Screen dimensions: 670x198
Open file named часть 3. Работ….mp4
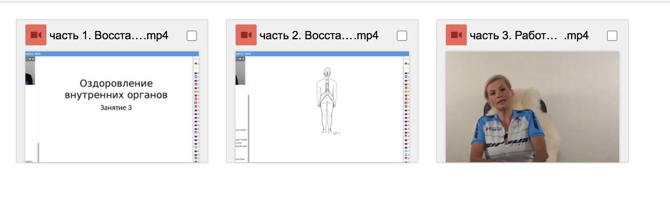click(x=529, y=35)
